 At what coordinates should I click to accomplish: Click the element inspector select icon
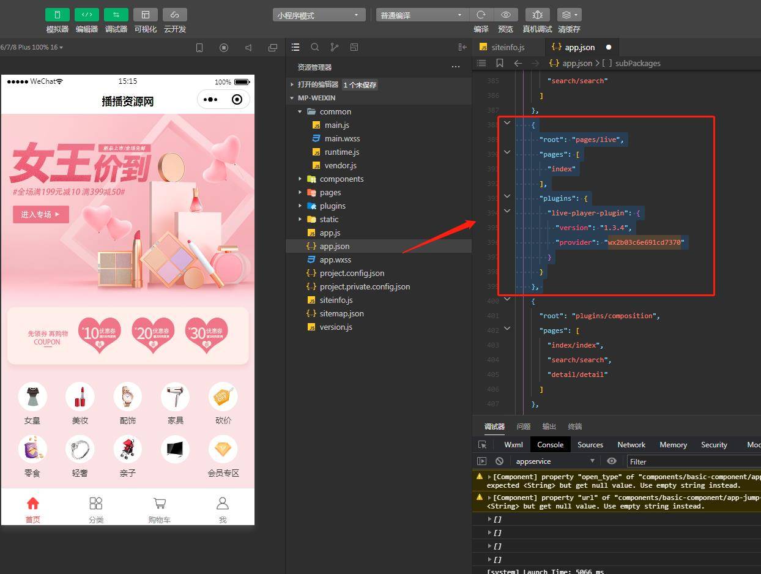click(x=482, y=445)
